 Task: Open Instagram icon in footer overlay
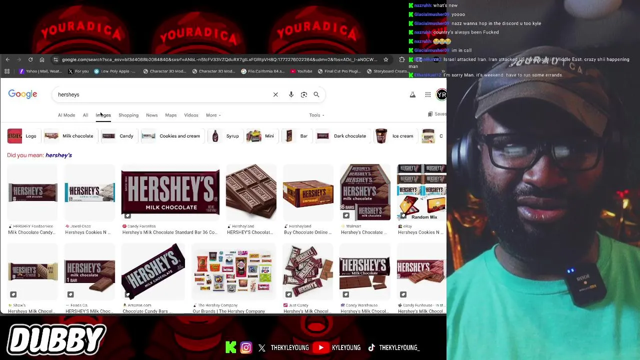click(246, 347)
